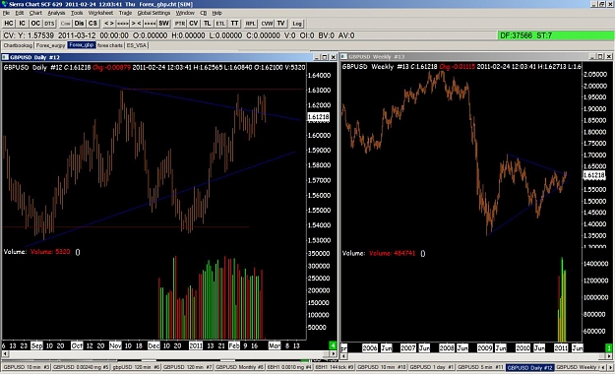Viewport: 615px width, 374px height.
Task: Open the GBPUSD Monthly #8 tab
Action: pyautogui.click(x=240, y=367)
